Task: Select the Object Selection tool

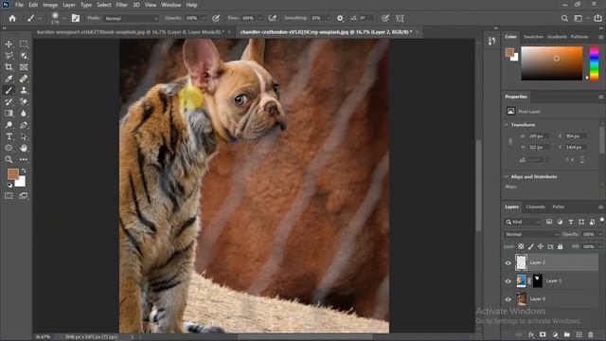Action: coord(24,56)
